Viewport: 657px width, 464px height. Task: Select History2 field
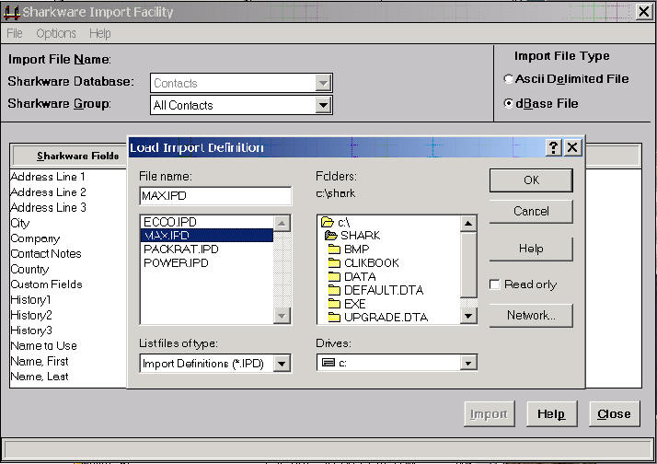coord(31,315)
